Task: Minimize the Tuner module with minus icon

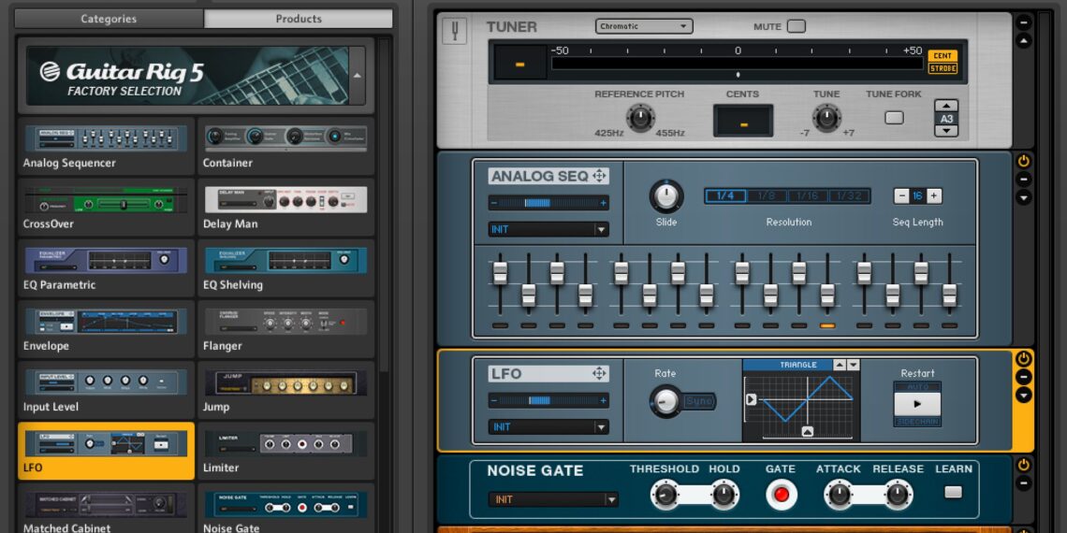Action: 1024,22
